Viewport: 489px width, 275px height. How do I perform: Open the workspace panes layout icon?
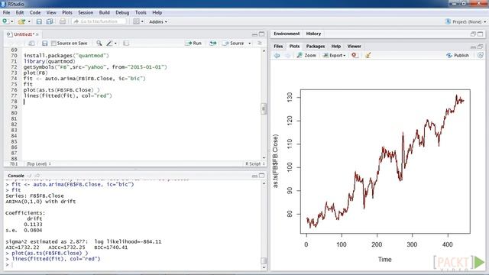click(x=136, y=21)
